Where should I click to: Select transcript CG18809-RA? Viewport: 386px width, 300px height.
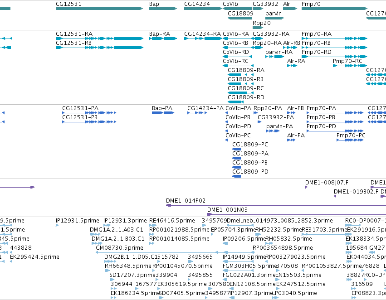[x=240, y=75]
